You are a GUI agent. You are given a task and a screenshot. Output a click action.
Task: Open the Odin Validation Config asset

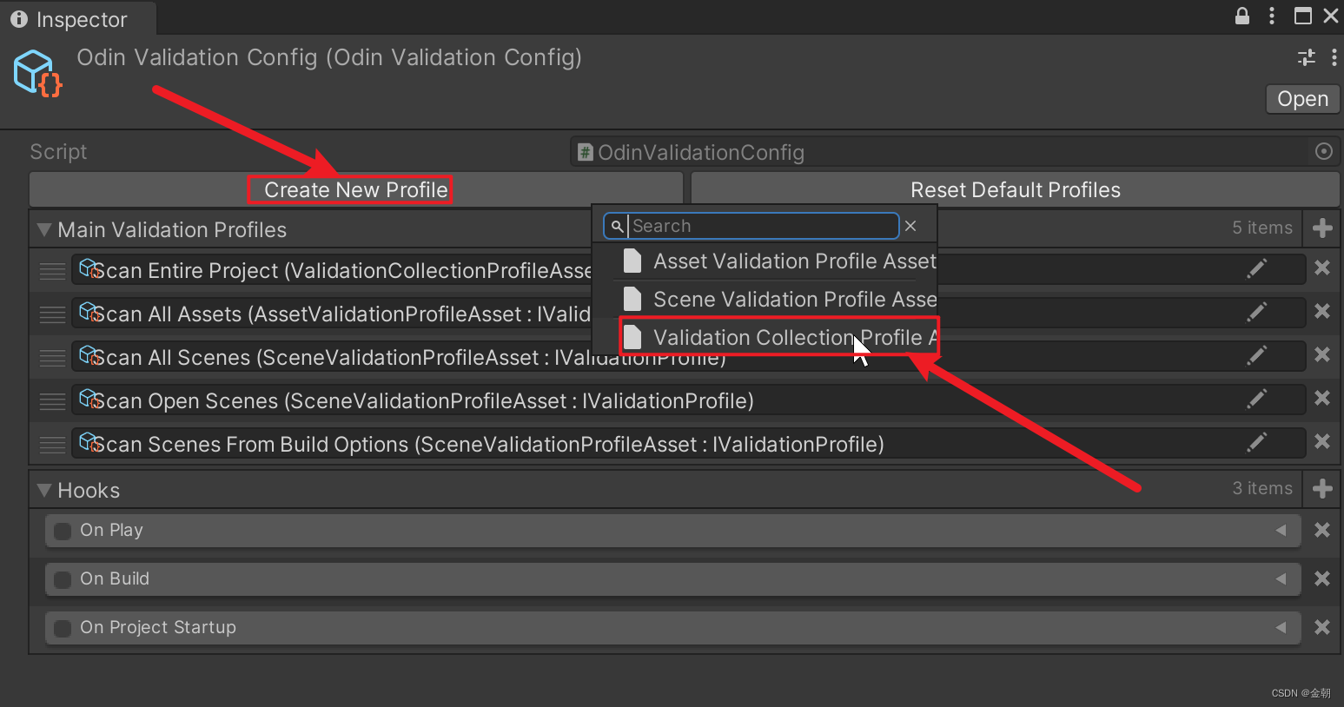(x=1302, y=98)
